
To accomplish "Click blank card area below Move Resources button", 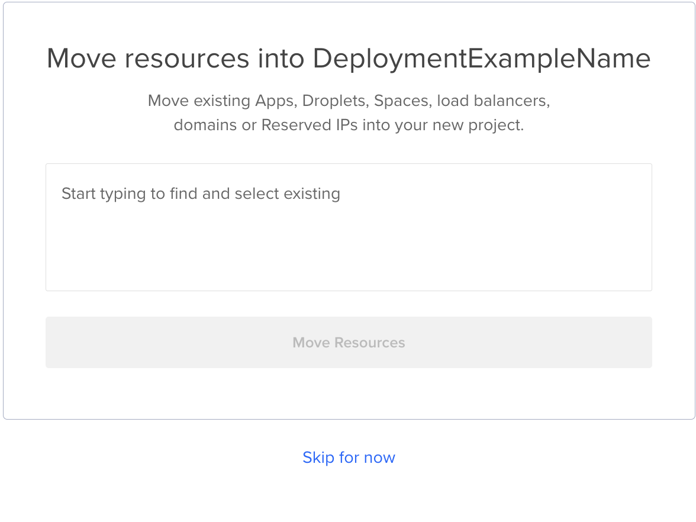I will pyautogui.click(x=349, y=394).
